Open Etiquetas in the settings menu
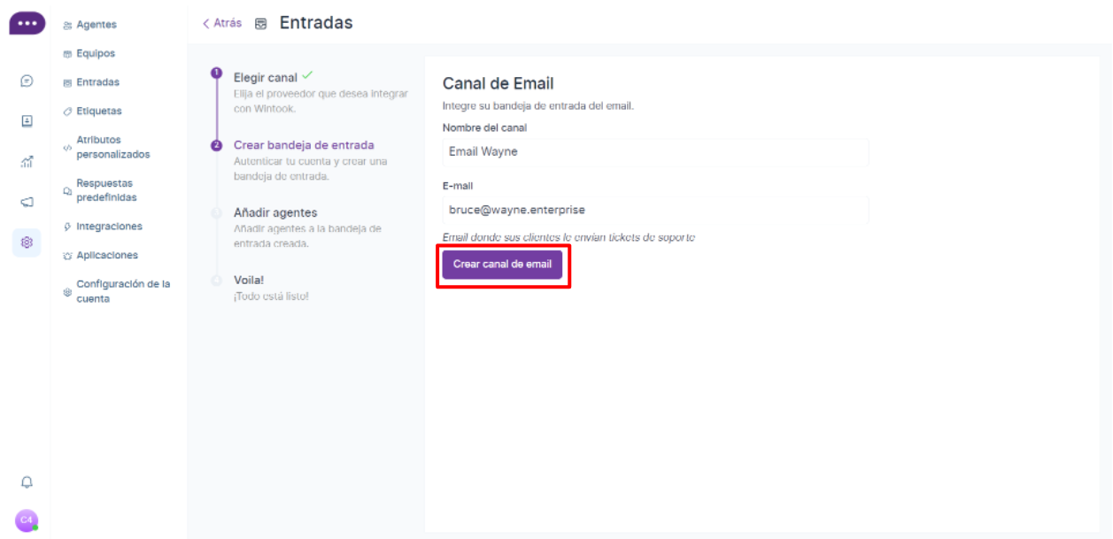Screen dimensions: 1113x539 (98, 112)
